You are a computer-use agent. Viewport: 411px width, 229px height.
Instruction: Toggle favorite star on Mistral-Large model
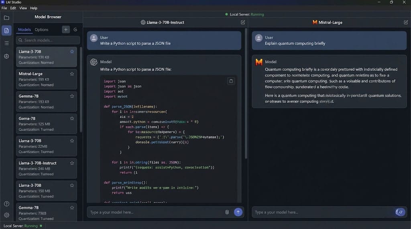click(x=72, y=74)
